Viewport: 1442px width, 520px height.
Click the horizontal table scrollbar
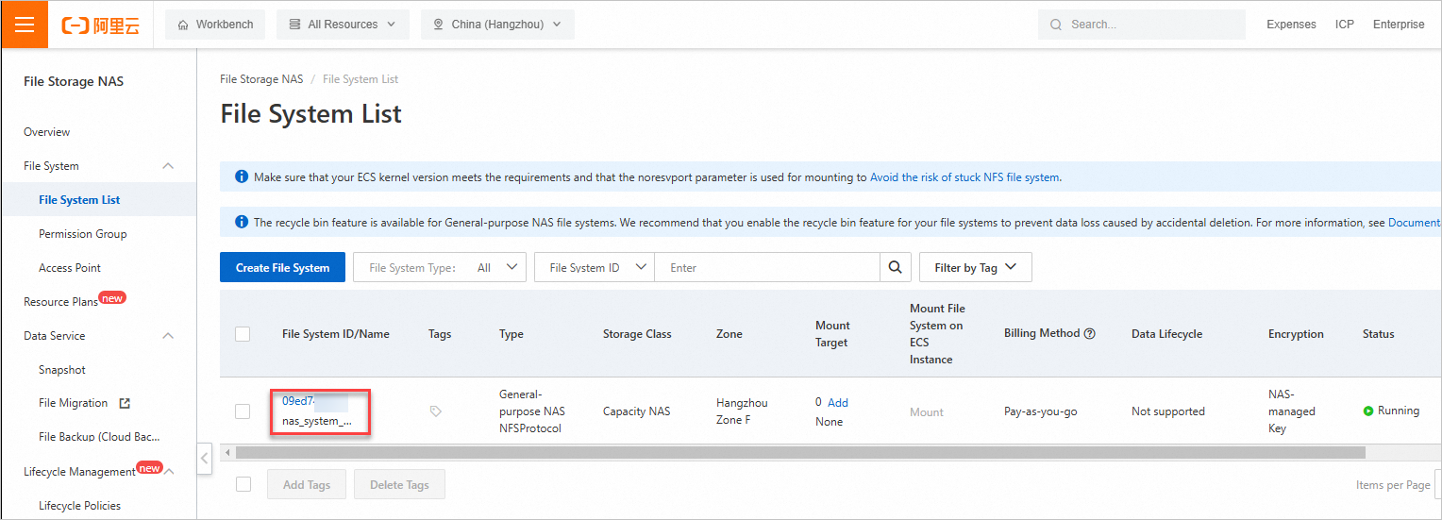(799, 453)
